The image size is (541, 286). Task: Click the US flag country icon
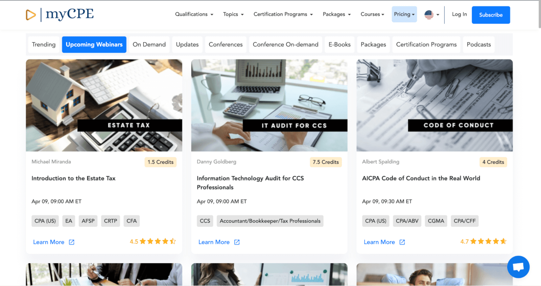[429, 15]
